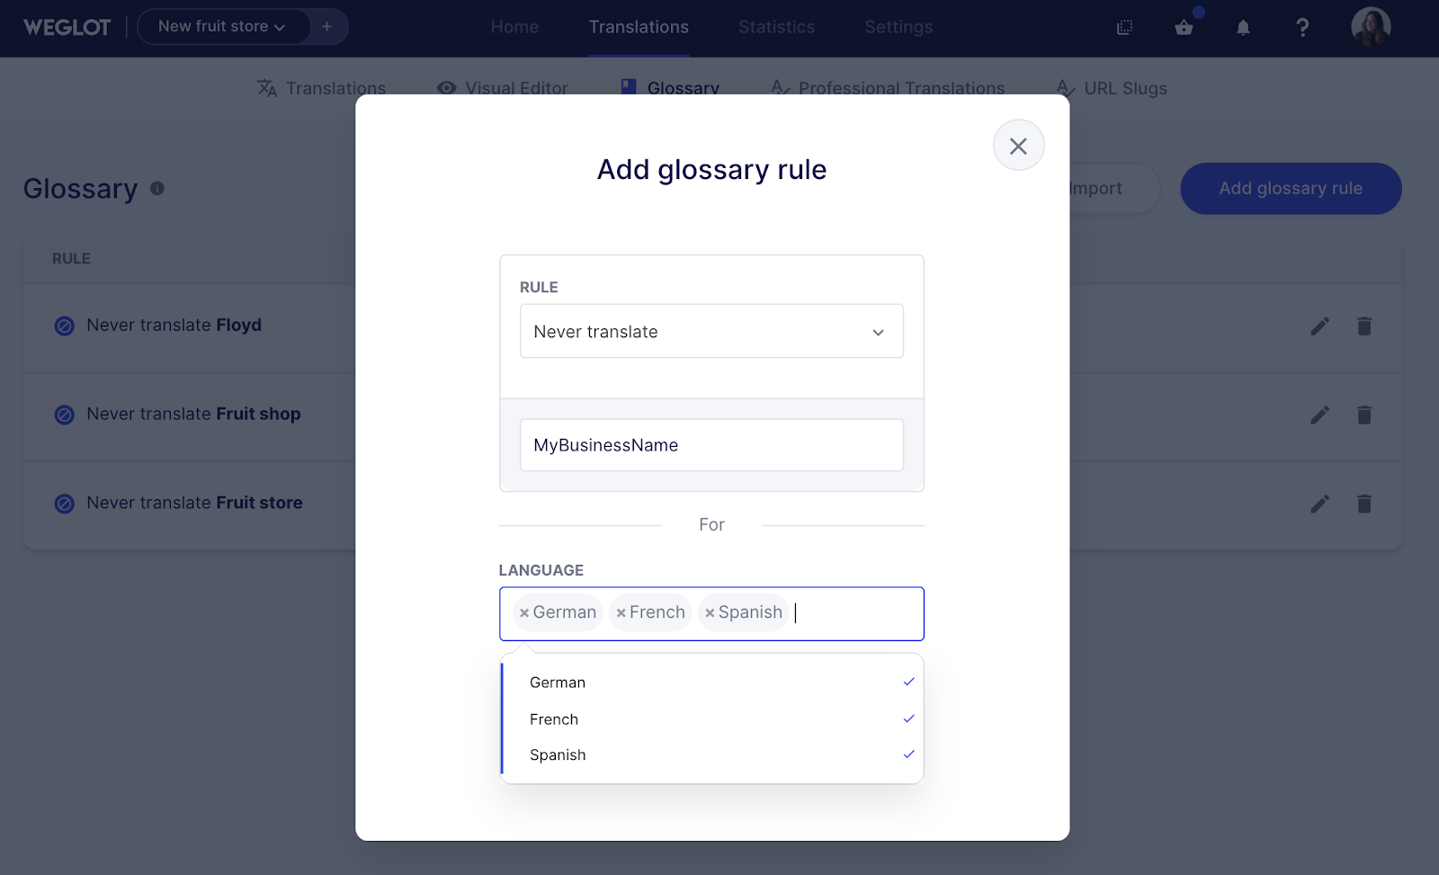Delete the Floyd glossary rule
The width and height of the screenshot is (1439, 875).
(1364, 326)
